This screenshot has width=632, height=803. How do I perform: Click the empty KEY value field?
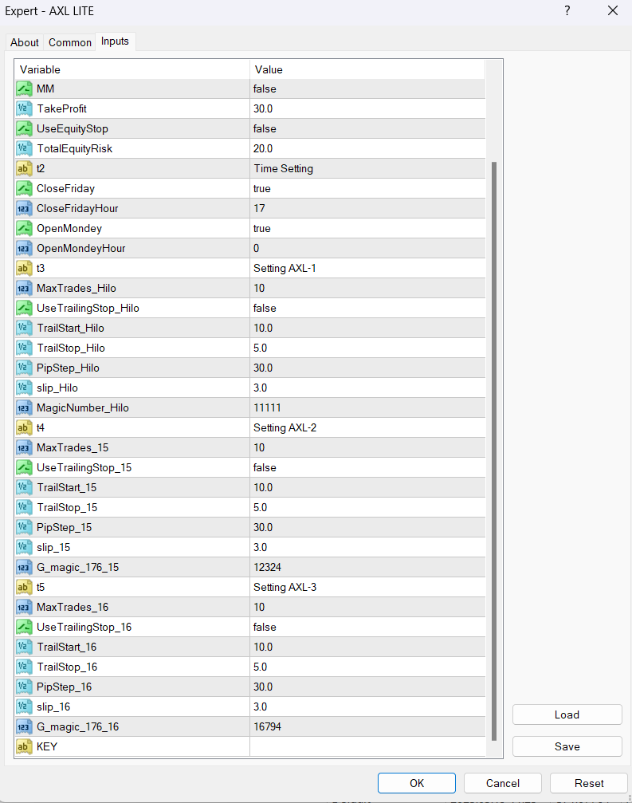(x=367, y=746)
